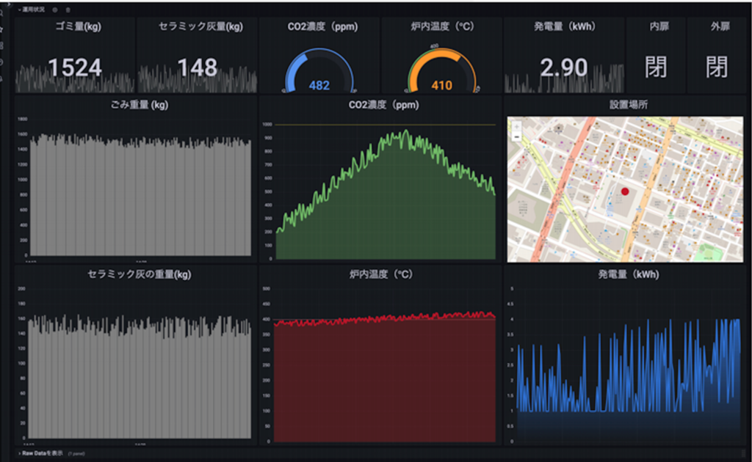This screenshot has width=752, height=462.
Task: Open the 発電量 (kWh) graph title menu
Action: (x=628, y=275)
